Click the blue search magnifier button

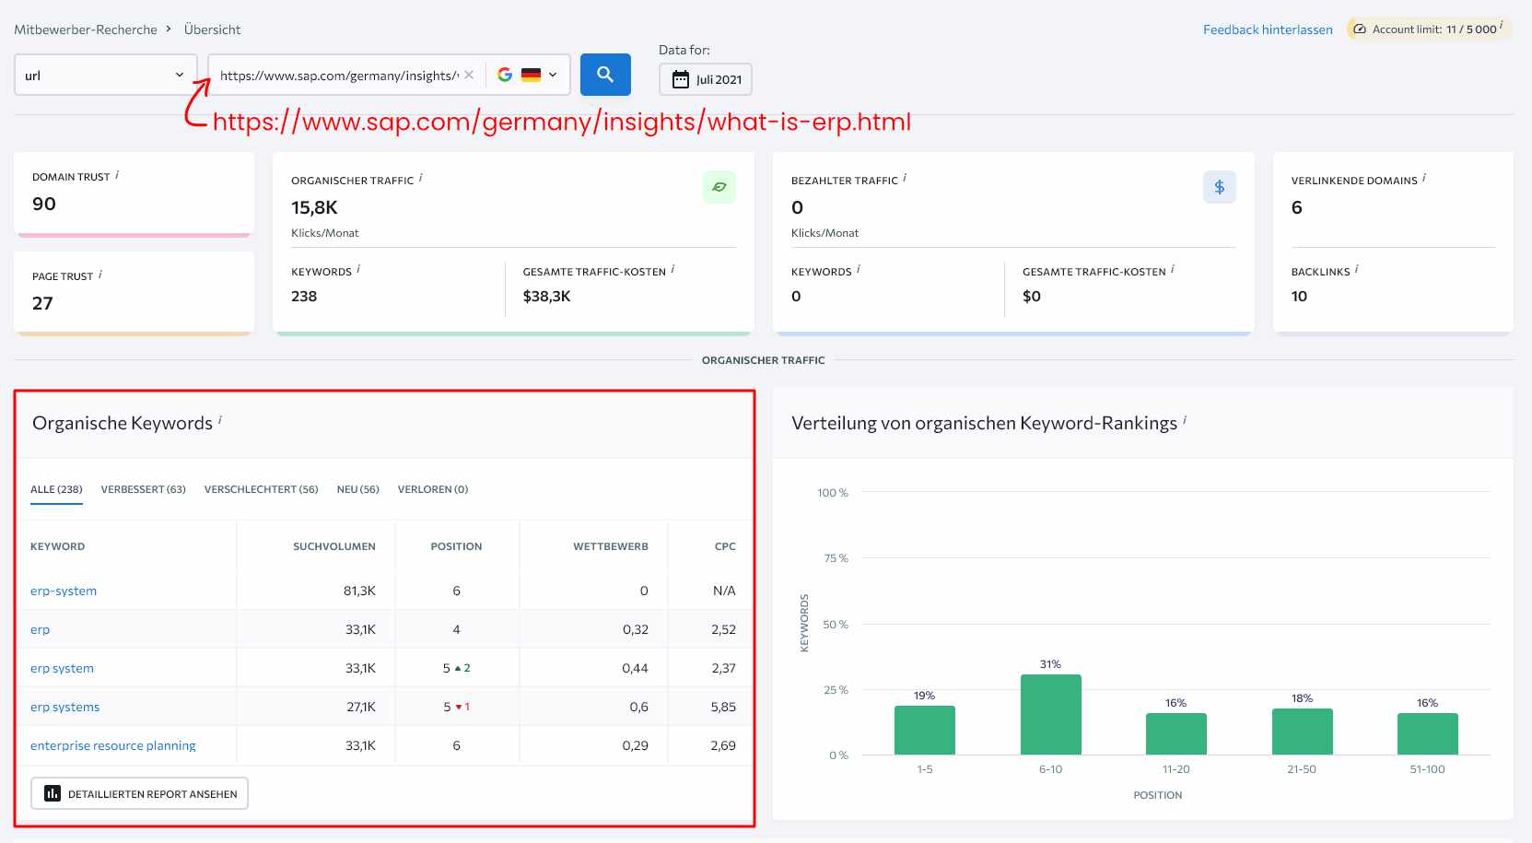[x=605, y=75]
